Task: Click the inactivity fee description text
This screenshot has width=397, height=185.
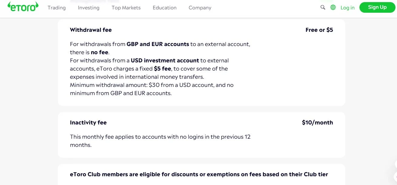Action: point(160,137)
